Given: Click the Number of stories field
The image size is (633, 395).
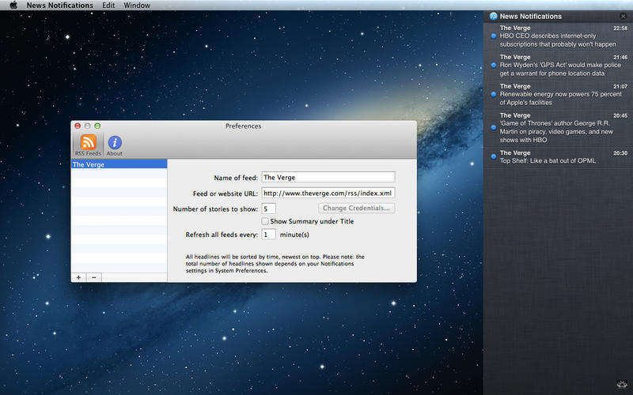Looking at the screenshot, I should click(268, 209).
